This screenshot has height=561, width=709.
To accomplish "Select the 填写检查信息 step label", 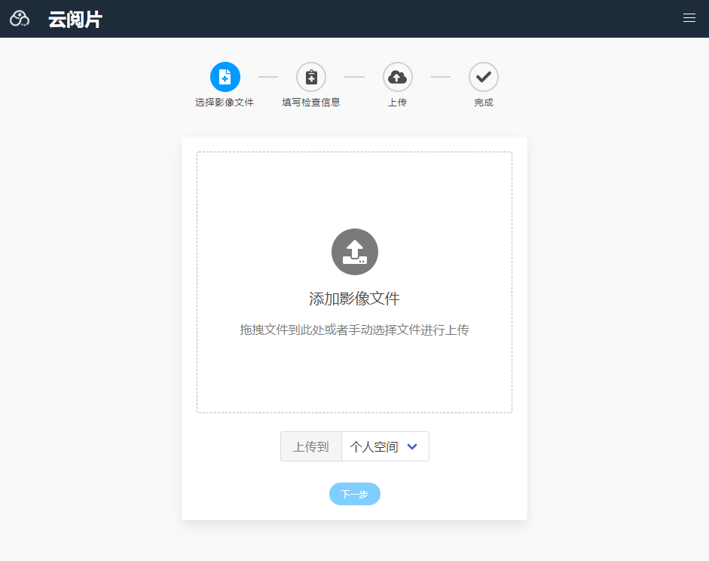I will point(311,103).
